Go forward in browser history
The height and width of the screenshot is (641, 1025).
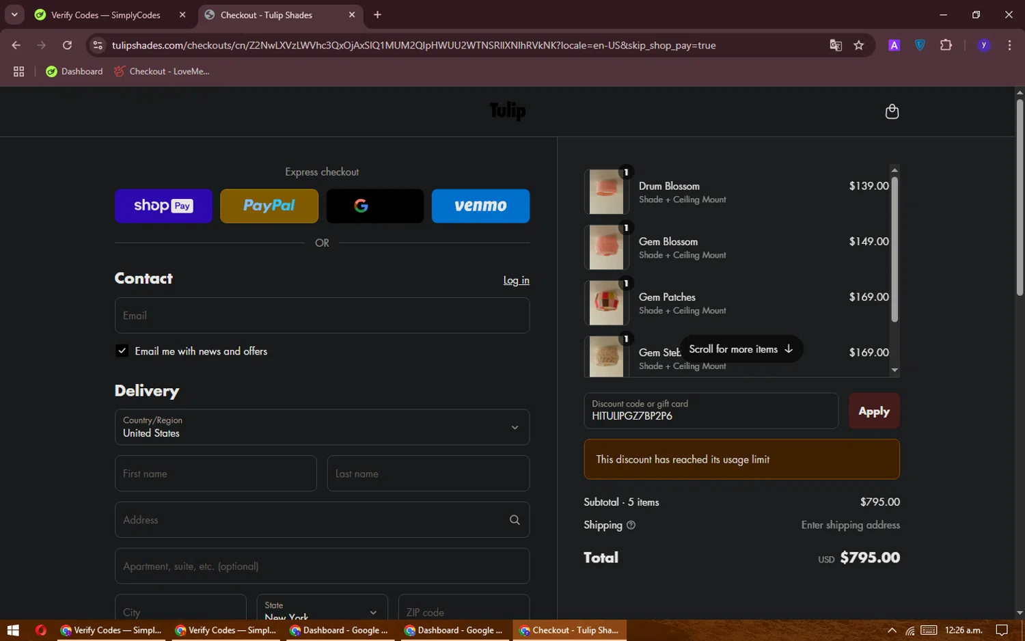(x=42, y=45)
